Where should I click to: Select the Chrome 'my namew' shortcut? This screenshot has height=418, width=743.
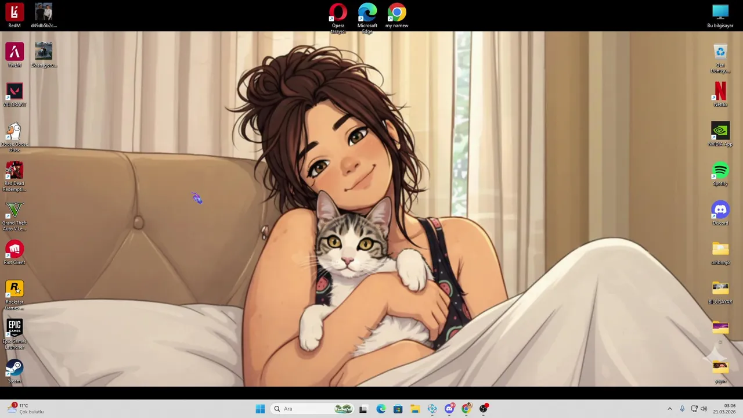[x=397, y=16]
